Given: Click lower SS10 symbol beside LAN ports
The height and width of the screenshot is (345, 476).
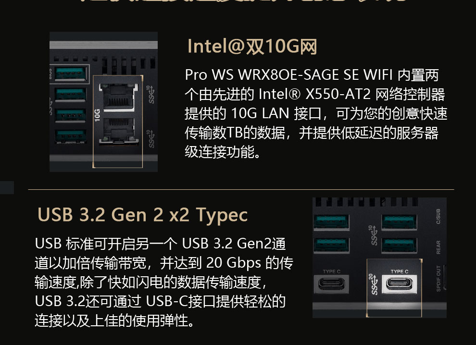Looking at the screenshot, I should [x=151, y=138].
